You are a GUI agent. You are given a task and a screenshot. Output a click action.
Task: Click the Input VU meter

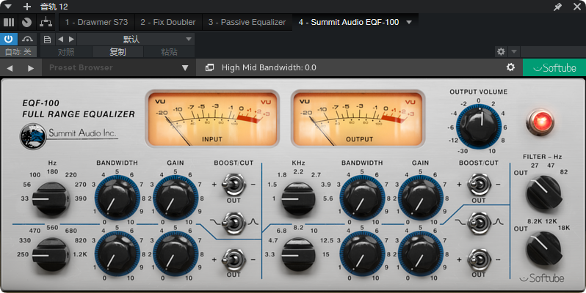(x=212, y=119)
